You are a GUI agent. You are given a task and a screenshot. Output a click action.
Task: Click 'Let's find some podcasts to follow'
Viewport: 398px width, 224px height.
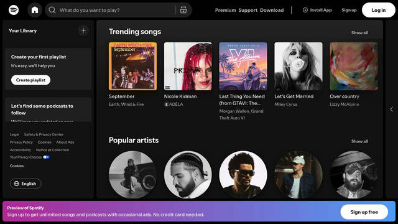pos(42,110)
